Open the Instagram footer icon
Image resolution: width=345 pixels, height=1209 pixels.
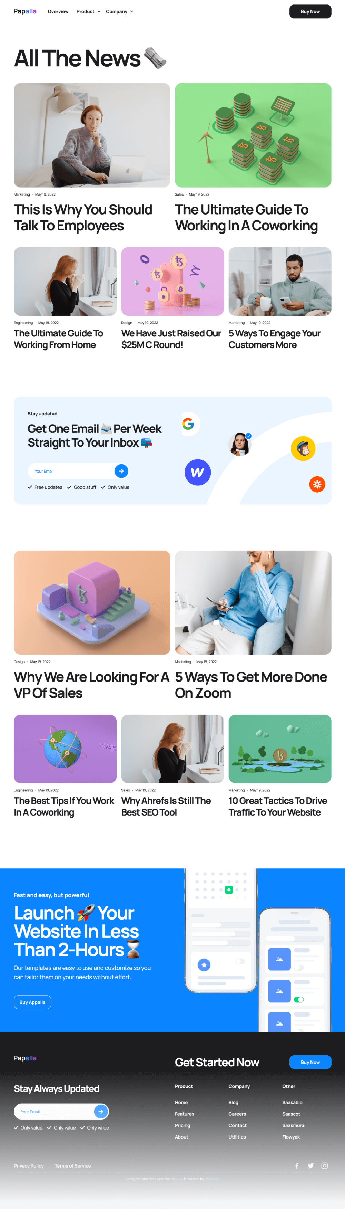tap(324, 1165)
